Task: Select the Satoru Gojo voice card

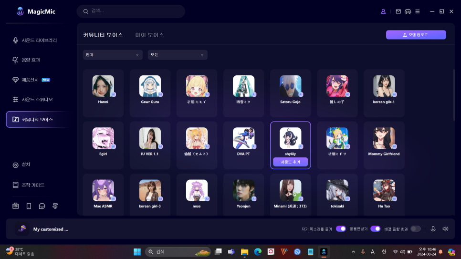Action: pos(291,93)
